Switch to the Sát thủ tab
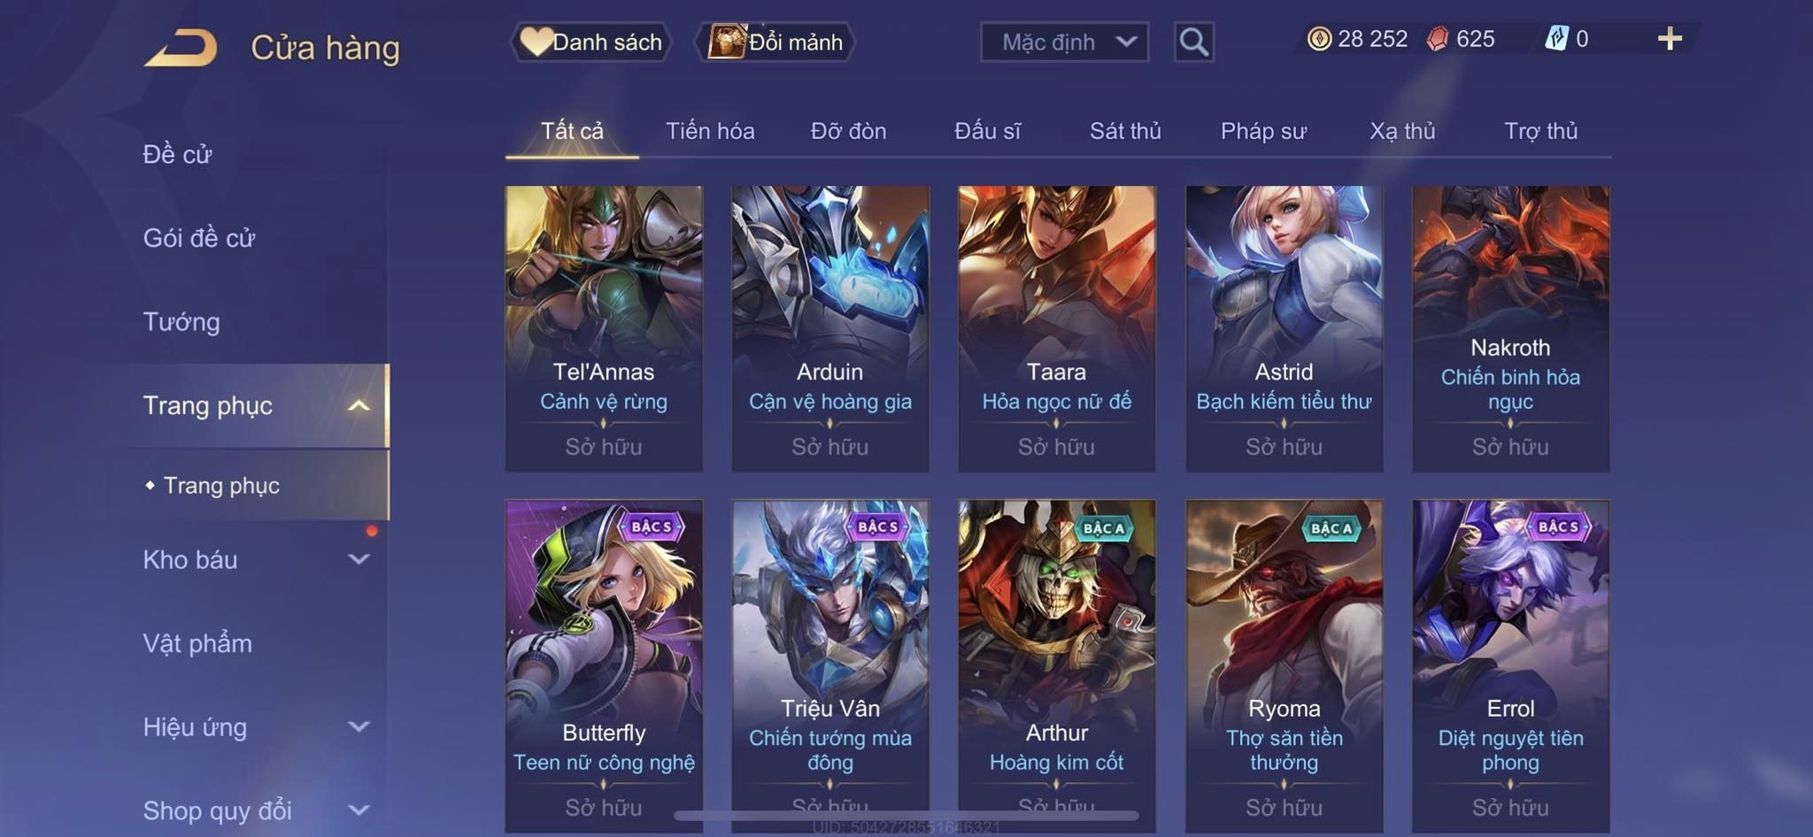This screenshot has height=837, width=1813. [x=1125, y=131]
